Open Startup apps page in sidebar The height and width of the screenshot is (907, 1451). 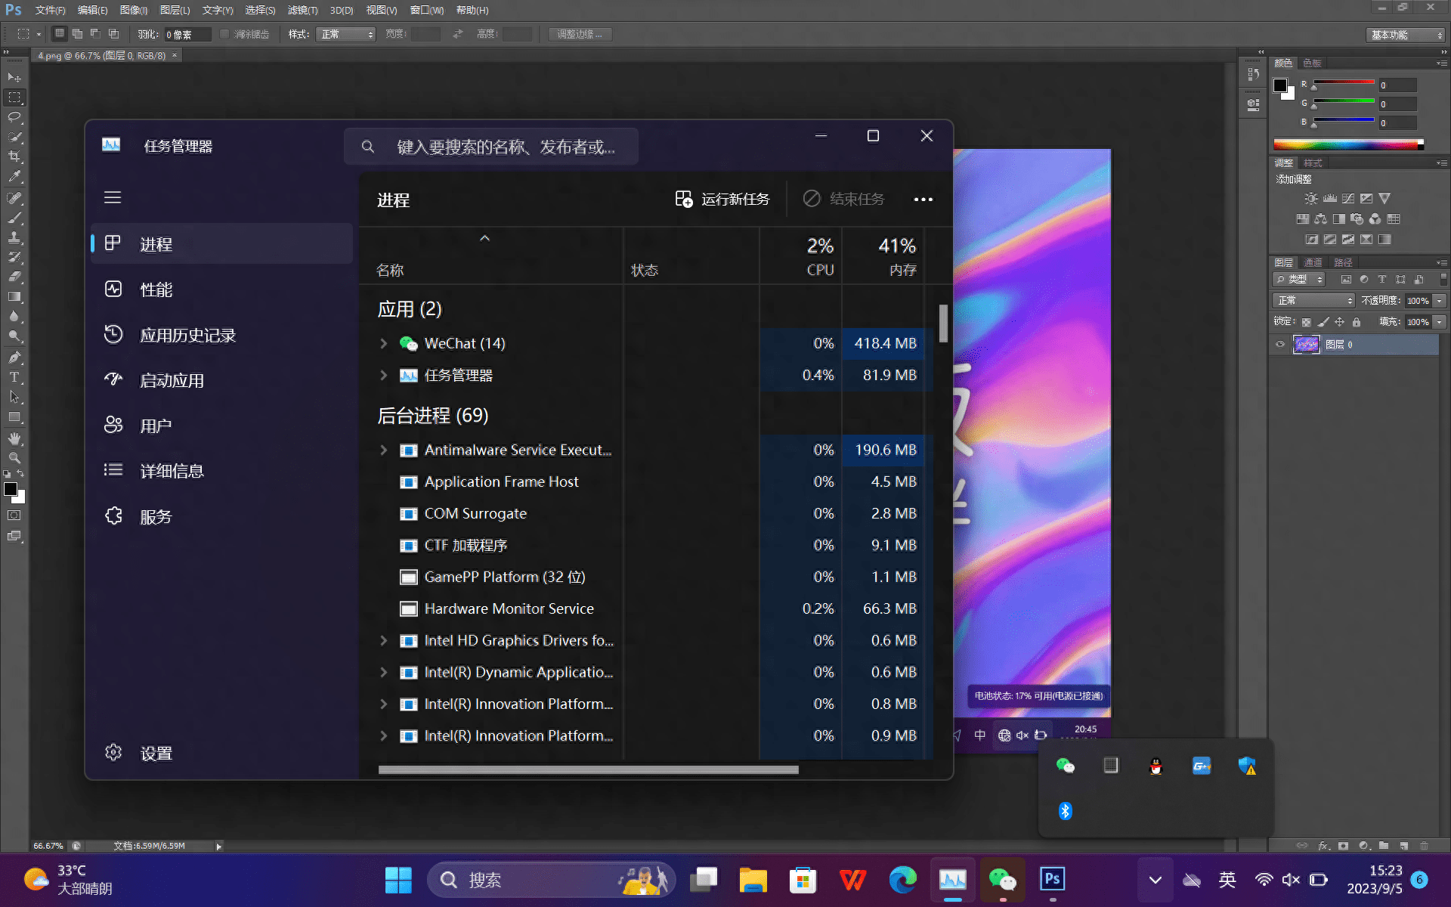(x=172, y=380)
